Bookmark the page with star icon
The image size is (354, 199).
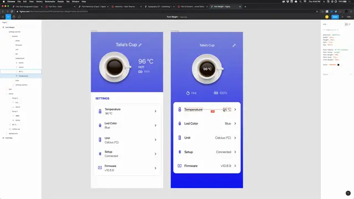[x=317, y=12]
